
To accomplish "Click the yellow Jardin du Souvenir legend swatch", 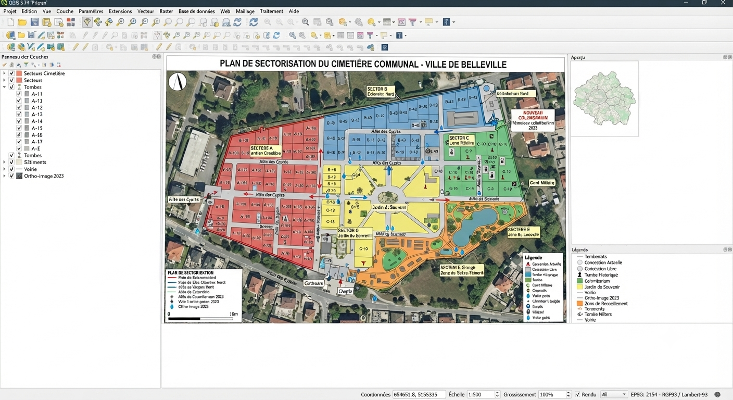I will (580, 287).
